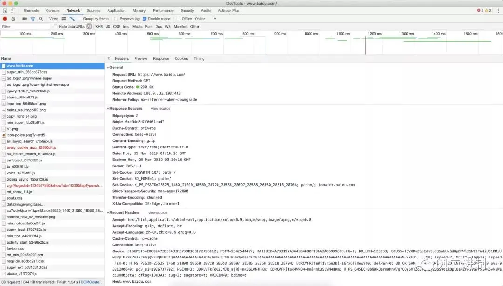Open the Performance tab
The width and height of the screenshot is (503, 286).
point(163,11)
